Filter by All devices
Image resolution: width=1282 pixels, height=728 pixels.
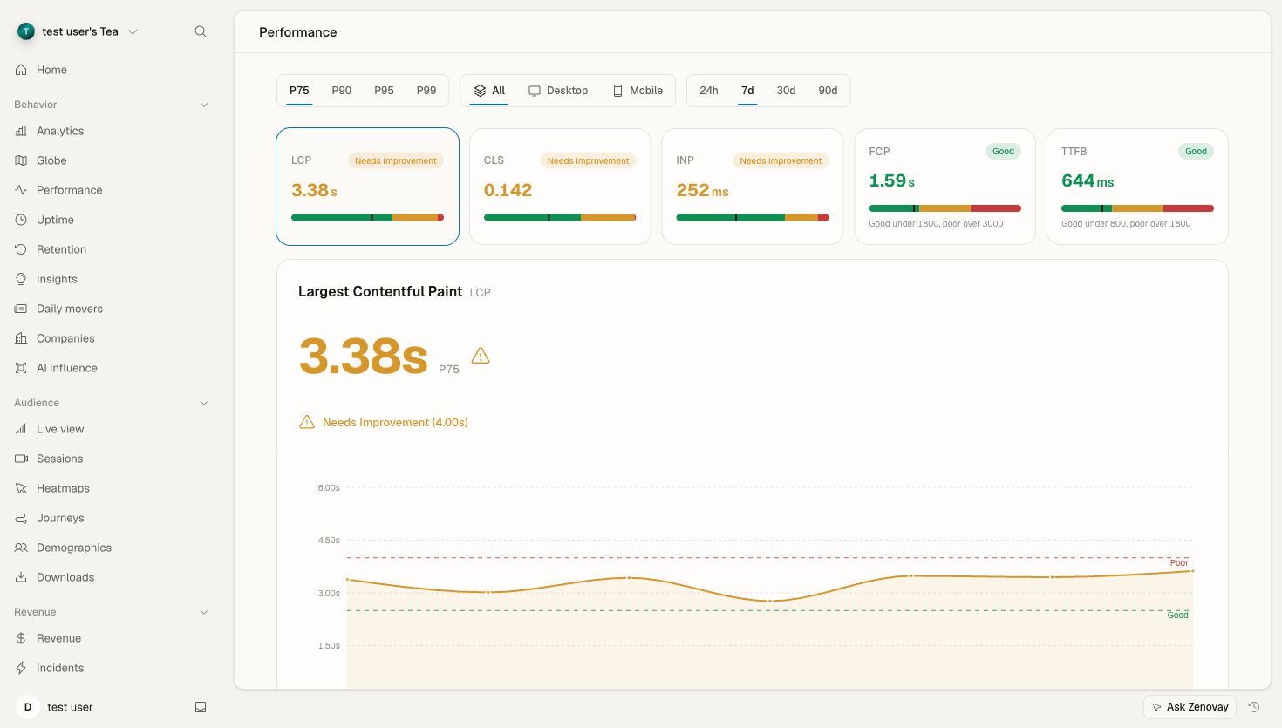pyautogui.click(x=489, y=91)
